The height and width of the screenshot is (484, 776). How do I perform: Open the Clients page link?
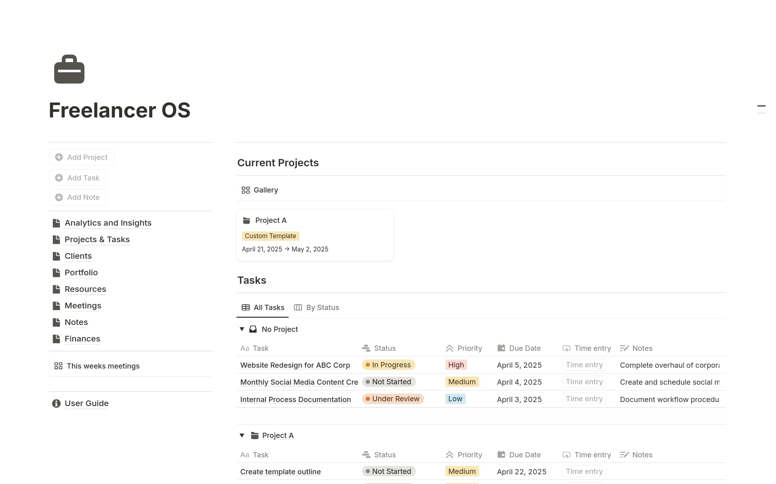78,256
